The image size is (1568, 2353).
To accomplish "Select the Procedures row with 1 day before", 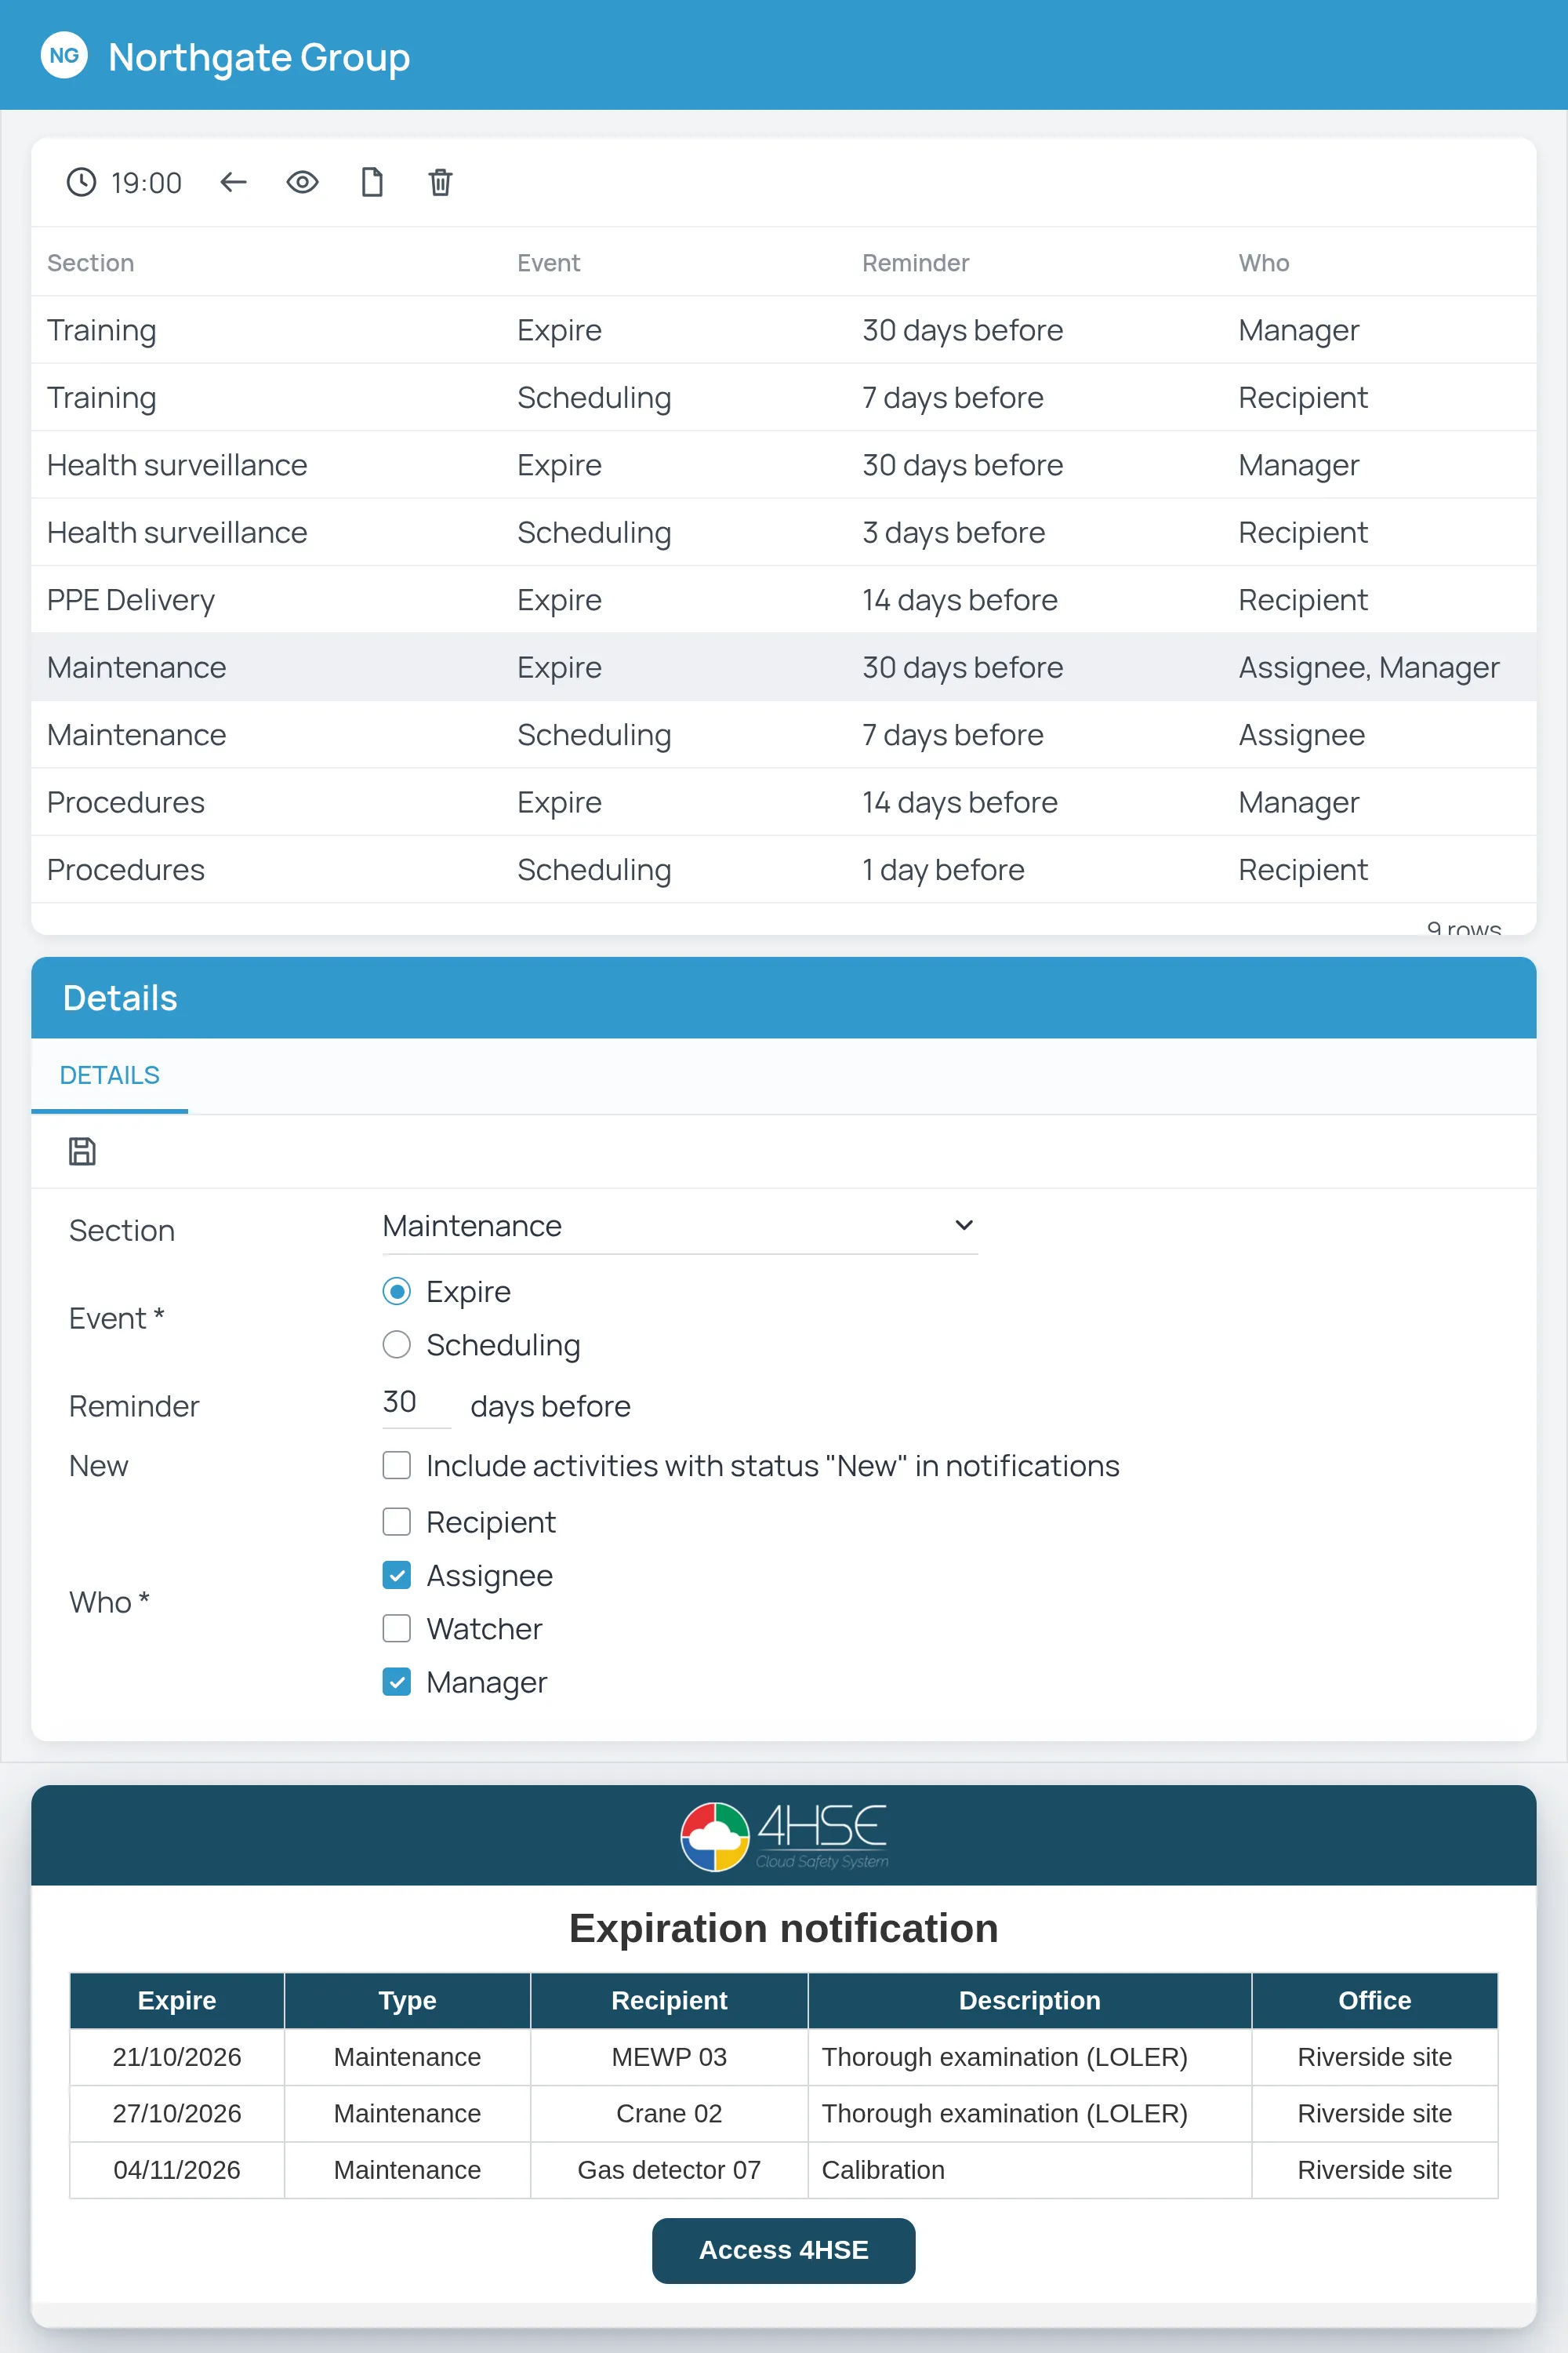I will point(784,869).
